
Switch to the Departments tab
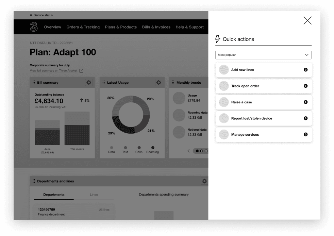pyautogui.click(x=54, y=195)
